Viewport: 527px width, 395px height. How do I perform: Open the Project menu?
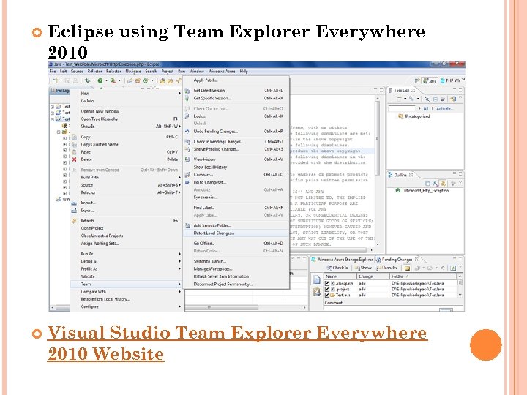point(168,71)
